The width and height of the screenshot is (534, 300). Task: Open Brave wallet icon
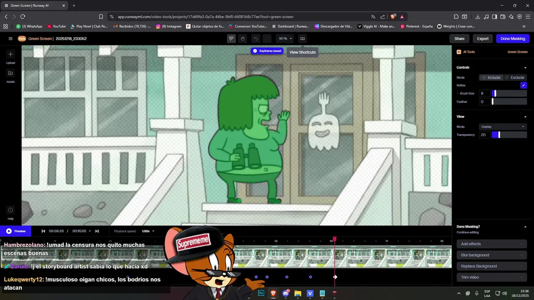pyautogui.click(x=503, y=17)
